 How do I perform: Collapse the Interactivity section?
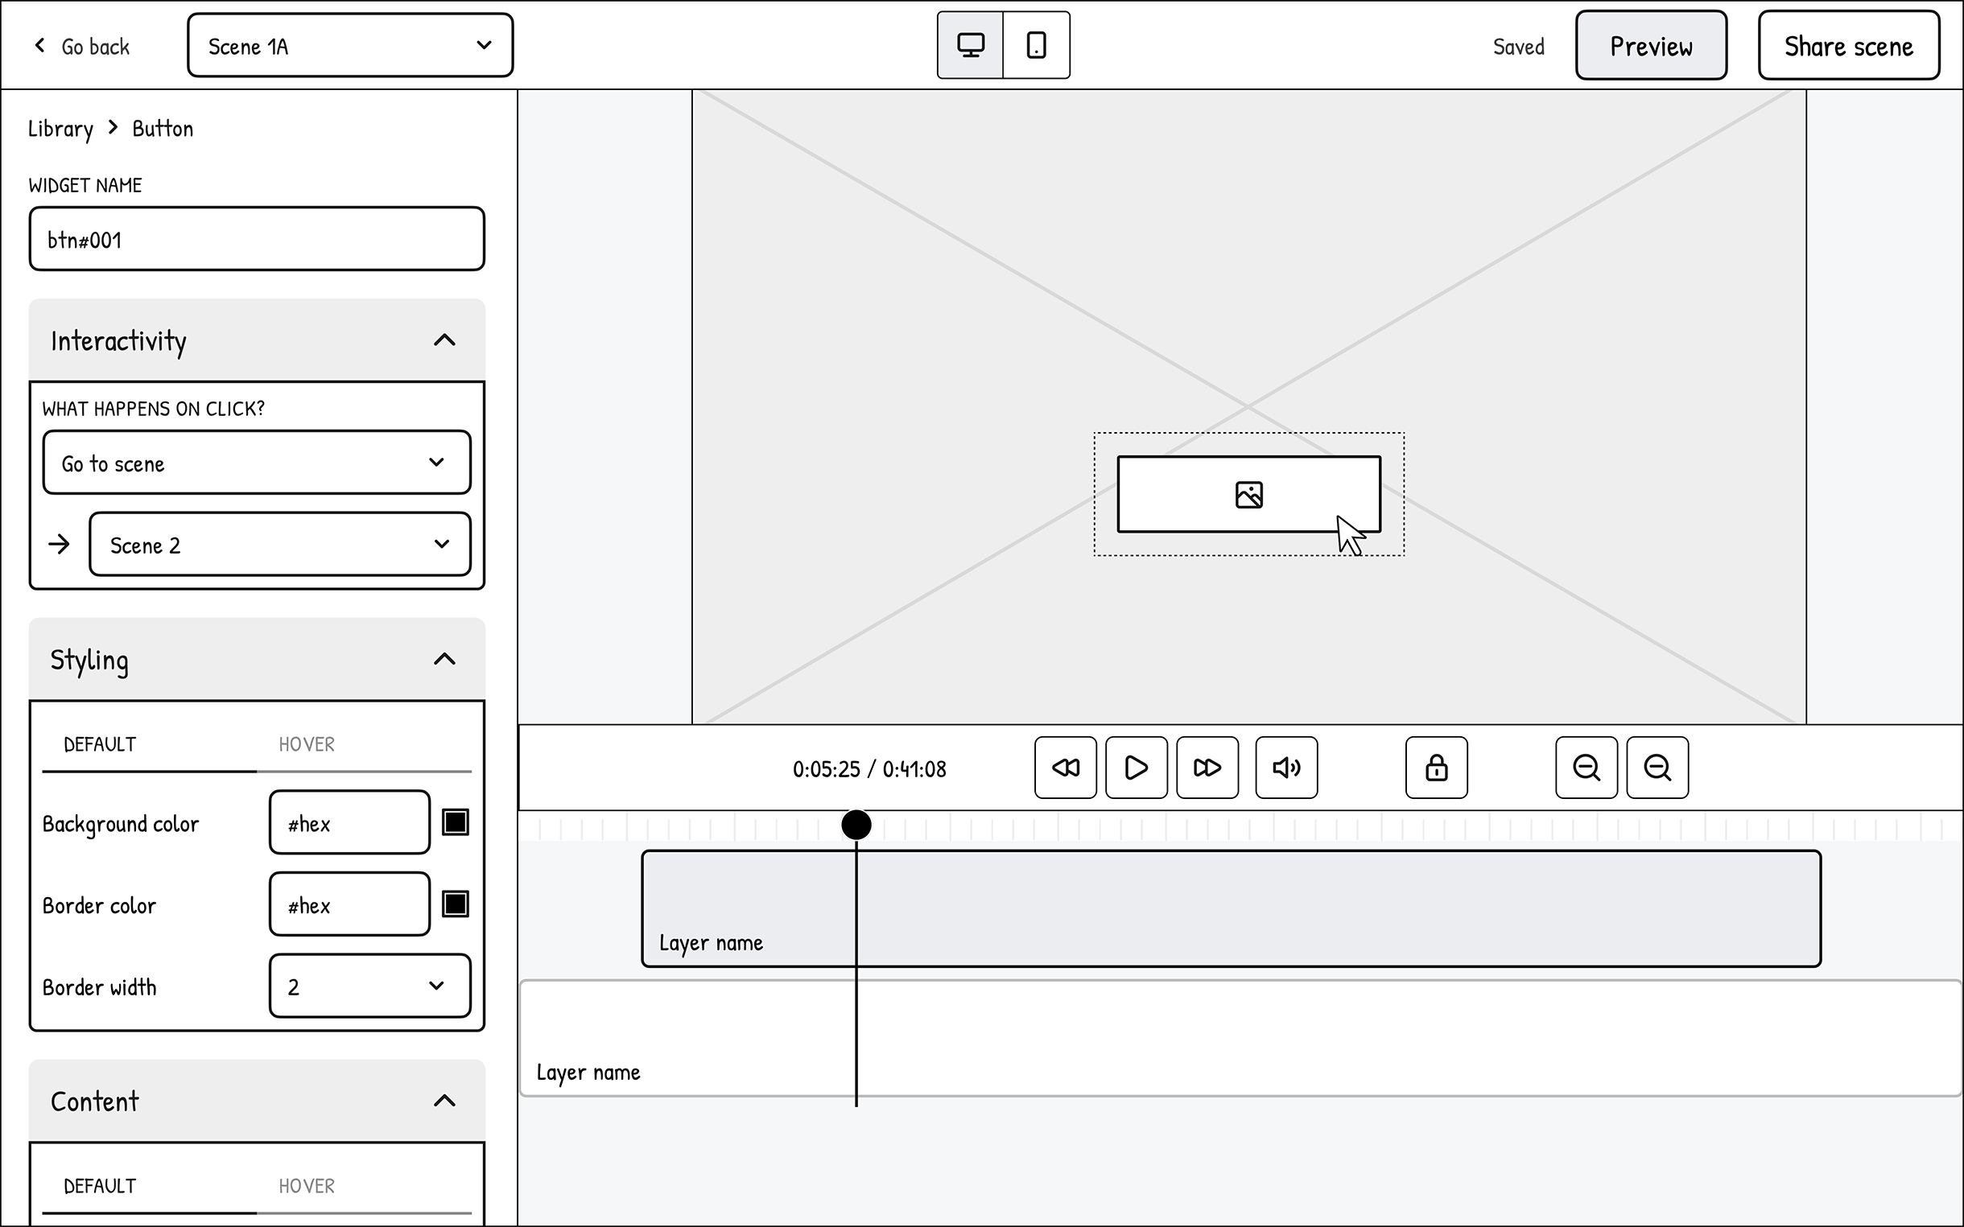[x=444, y=340]
